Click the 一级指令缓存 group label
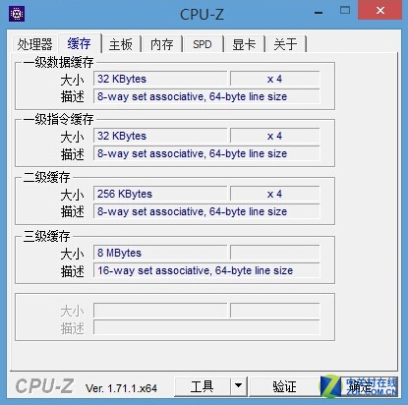This screenshot has height=405, width=408. click(58, 119)
